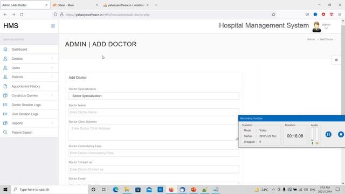Select the Patients person icon in sidebar

5,77
